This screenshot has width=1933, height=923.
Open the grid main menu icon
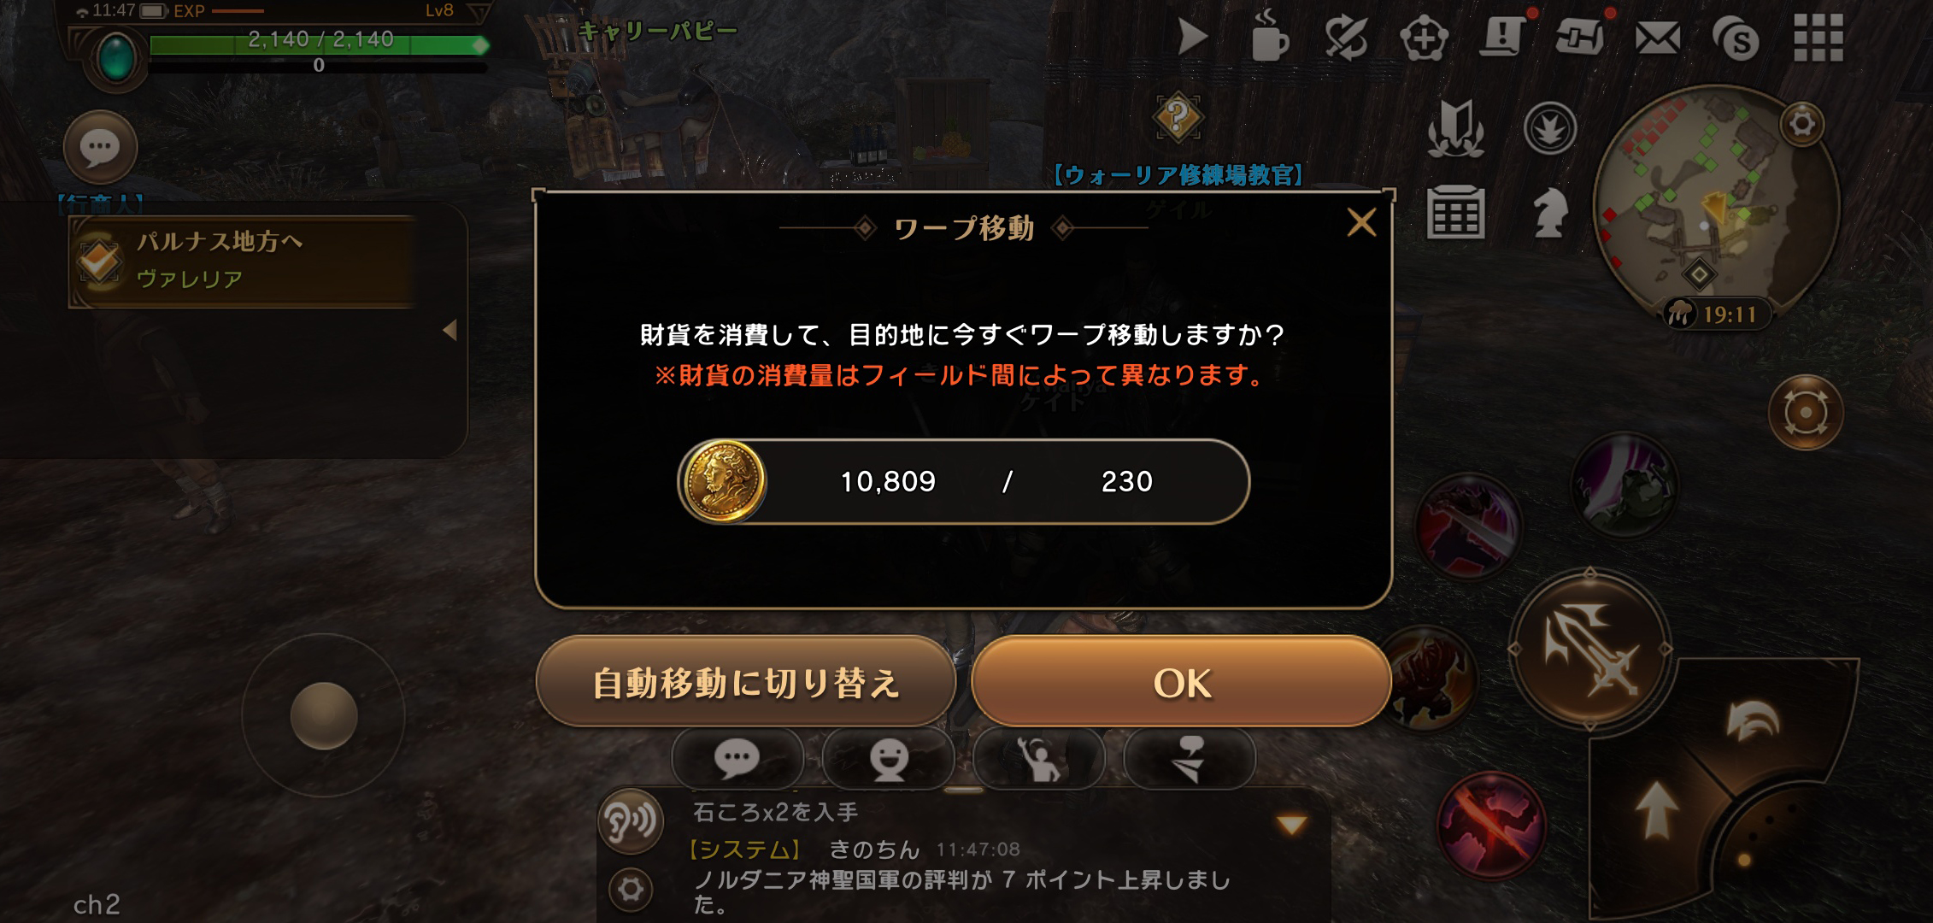pyautogui.click(x=1818, y=38)
